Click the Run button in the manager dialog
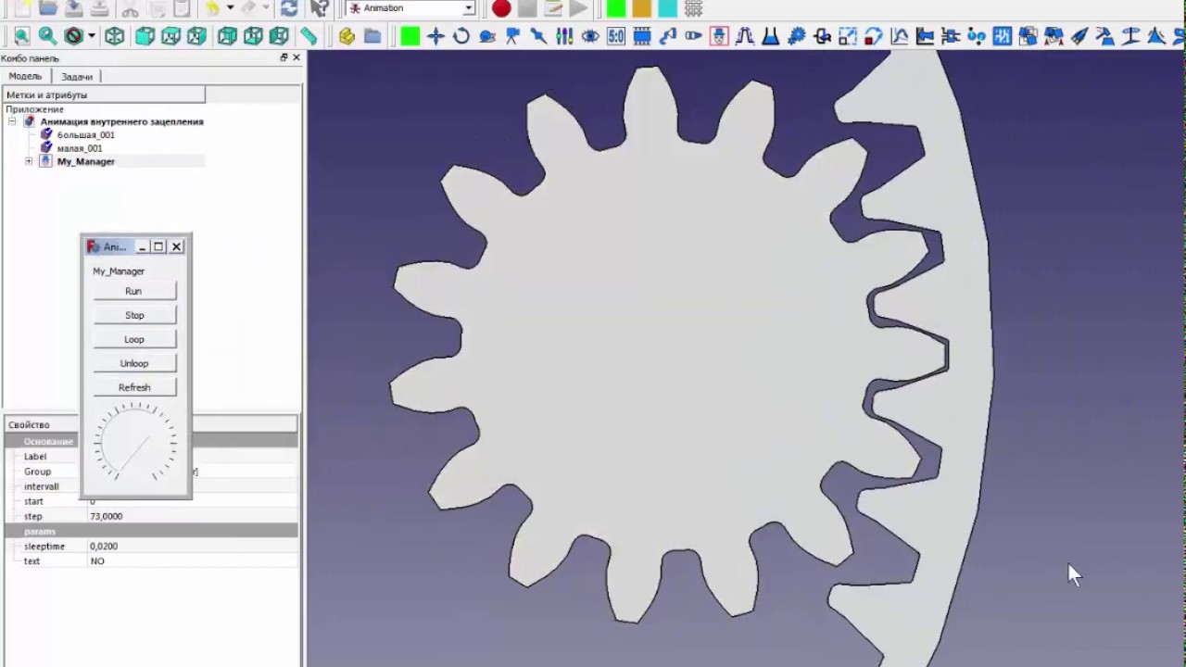The width and height of the screenshot is (1186, 667). coord(134,291)
